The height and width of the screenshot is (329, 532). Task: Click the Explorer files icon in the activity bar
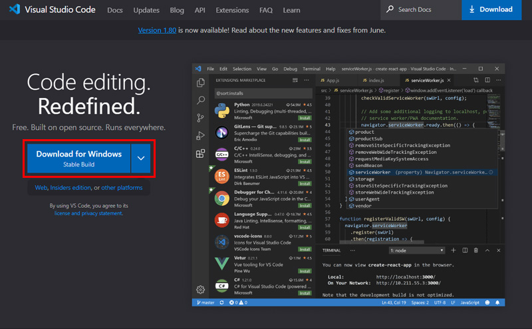[201, 83]
